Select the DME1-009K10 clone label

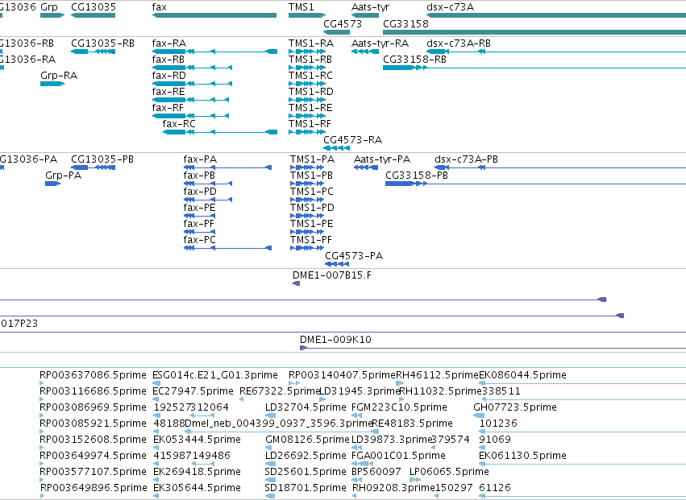point(335,340)
